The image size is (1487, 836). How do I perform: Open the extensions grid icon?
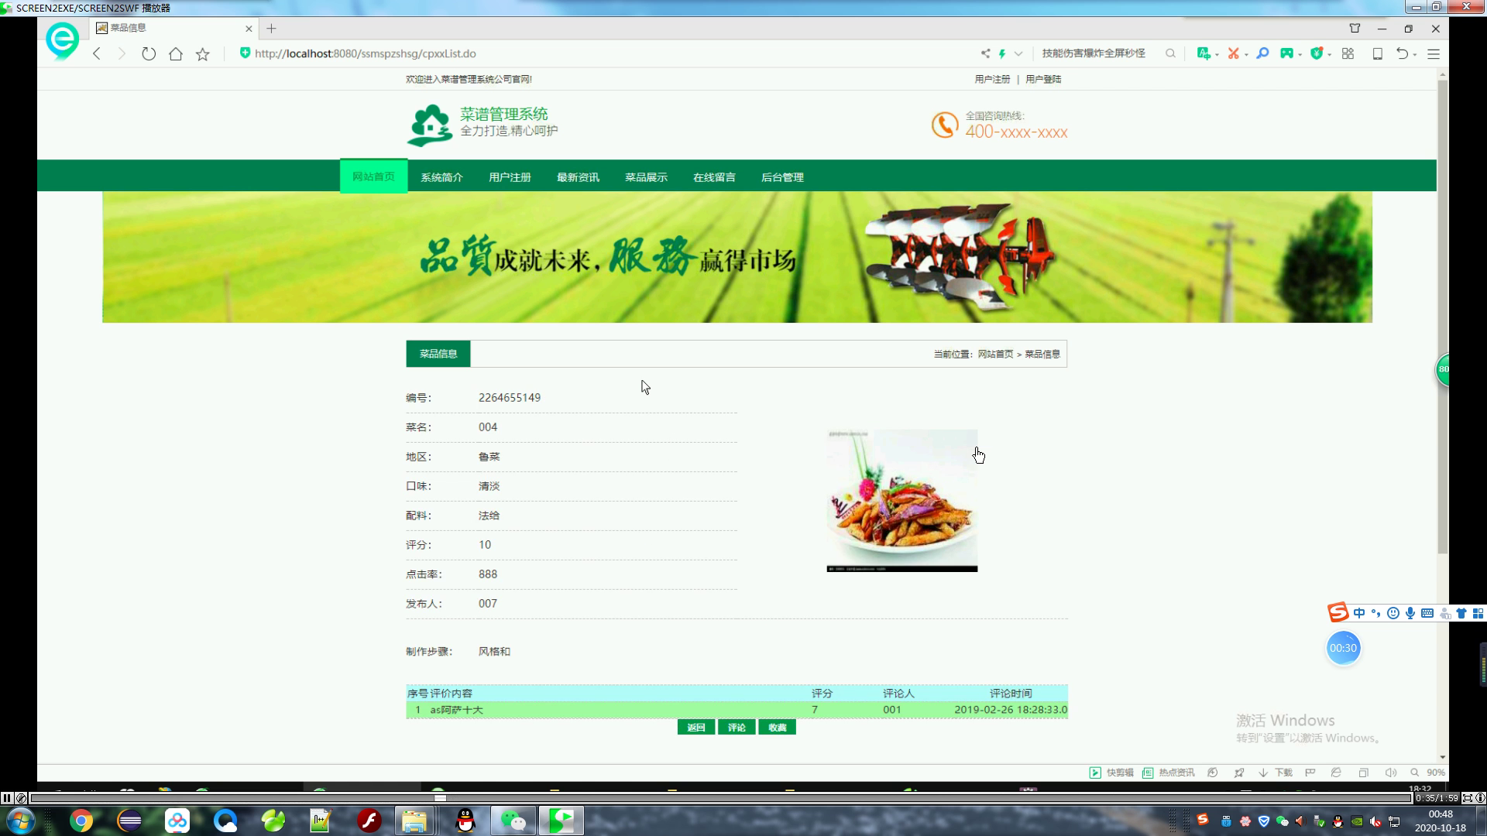click(x=1348, y=53)
